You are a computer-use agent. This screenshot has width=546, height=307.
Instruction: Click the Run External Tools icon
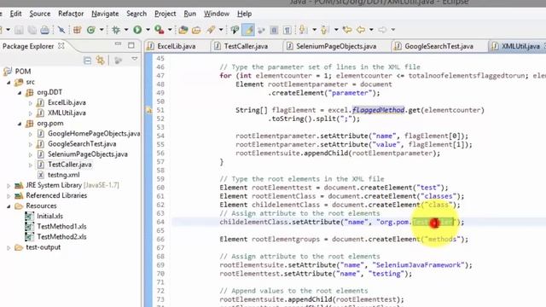tap(160, 30)
